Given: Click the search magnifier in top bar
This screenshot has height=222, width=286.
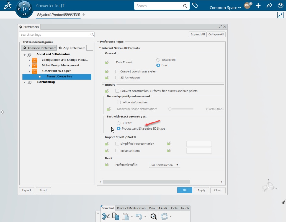Looking at the screenshot, I should (185, 6).
